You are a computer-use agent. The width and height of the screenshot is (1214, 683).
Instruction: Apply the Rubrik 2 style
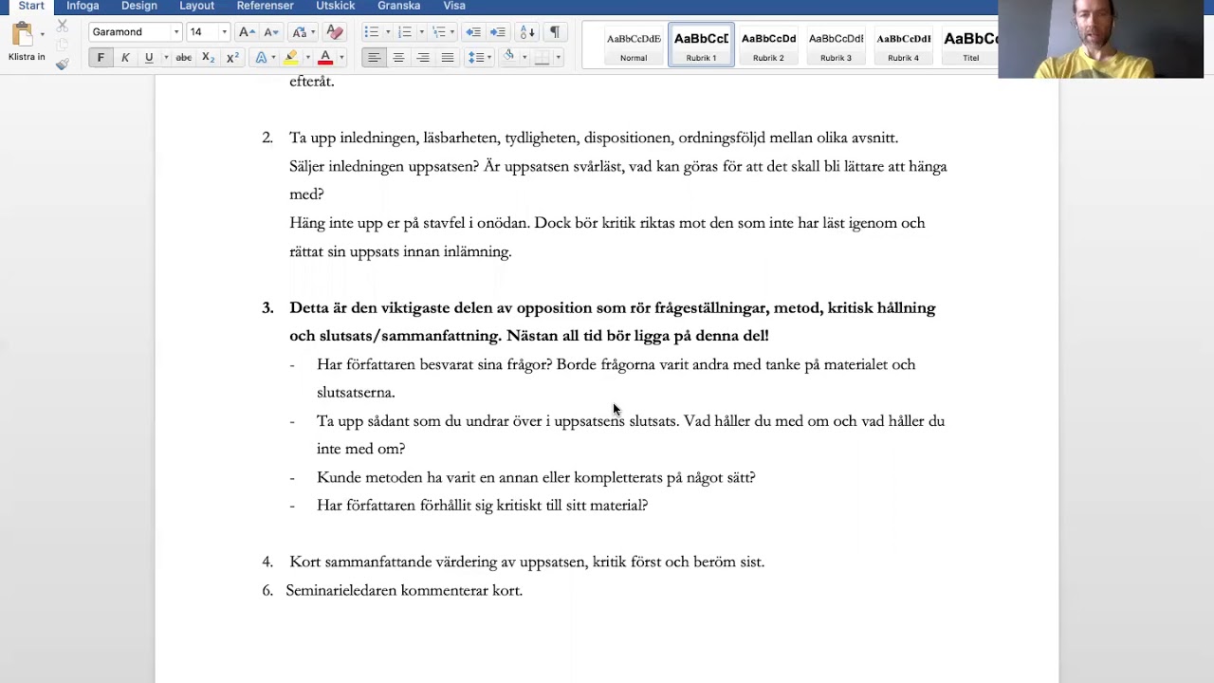pos(768,45)
